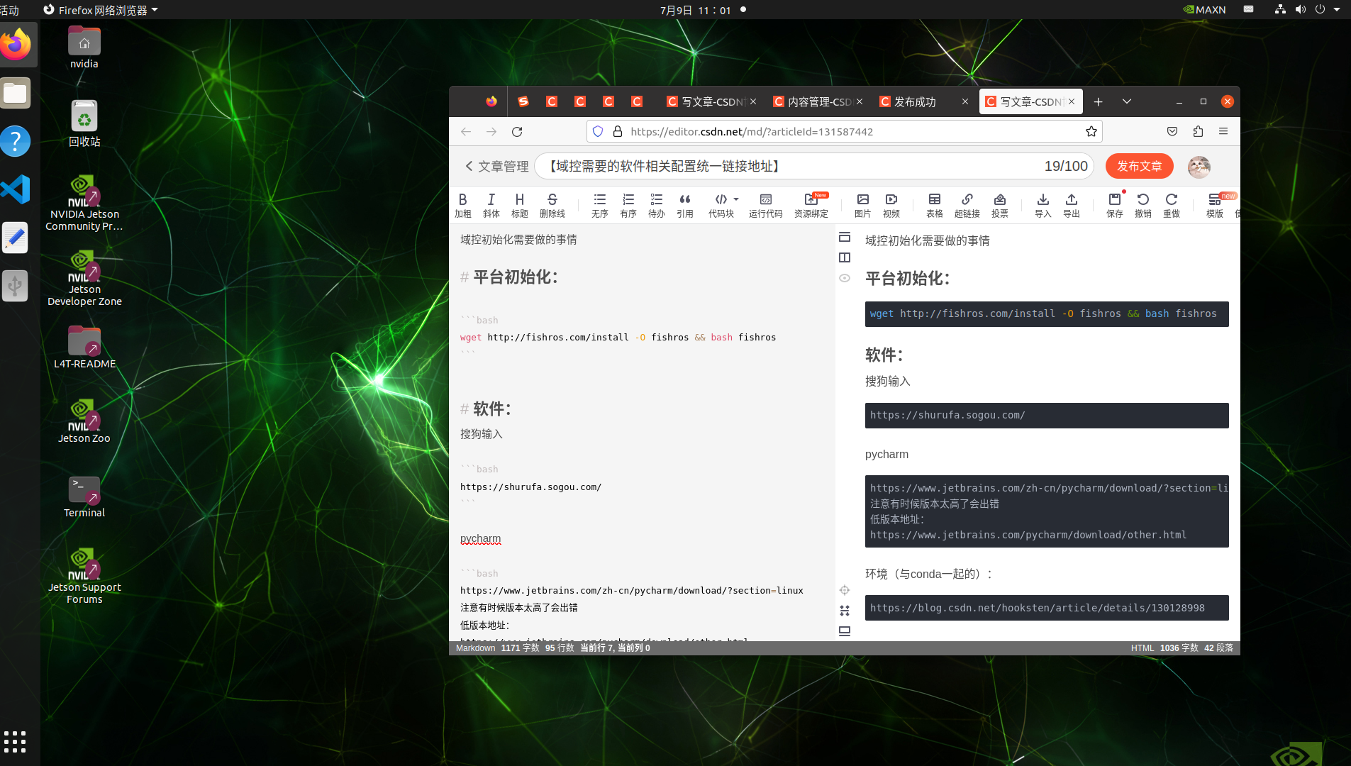The width and height of the screenshot is (1351, 766).
Task: Open the user avatar menu
Action: (1199, 167)
